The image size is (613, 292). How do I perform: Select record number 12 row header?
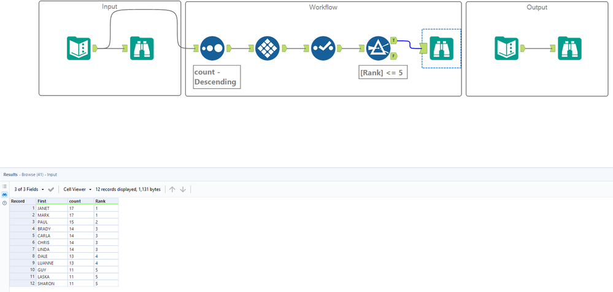pyautogui.click(x=23, y=283)
